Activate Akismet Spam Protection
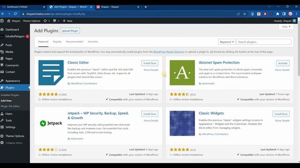Image resolution: width=300 pixels, height=168 pixels. (x=283, y=63)
